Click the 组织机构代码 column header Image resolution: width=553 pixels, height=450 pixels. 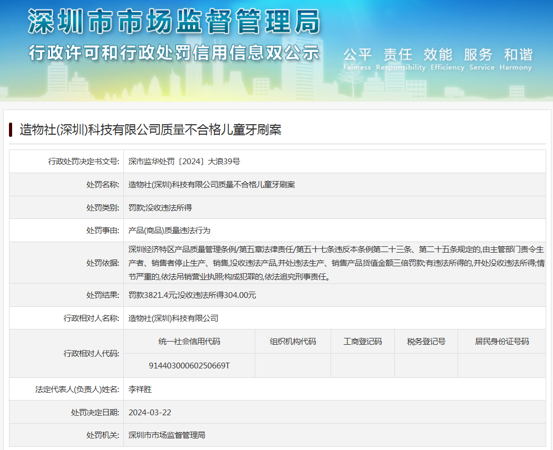pos(293,341)
